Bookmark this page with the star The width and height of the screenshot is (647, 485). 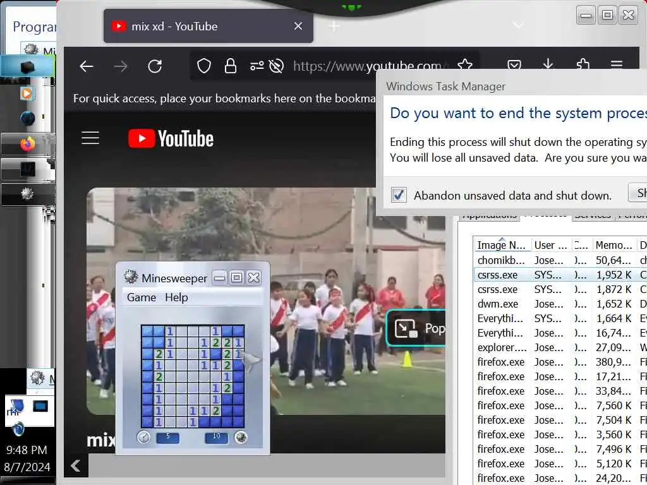click(x=465, y=65)
